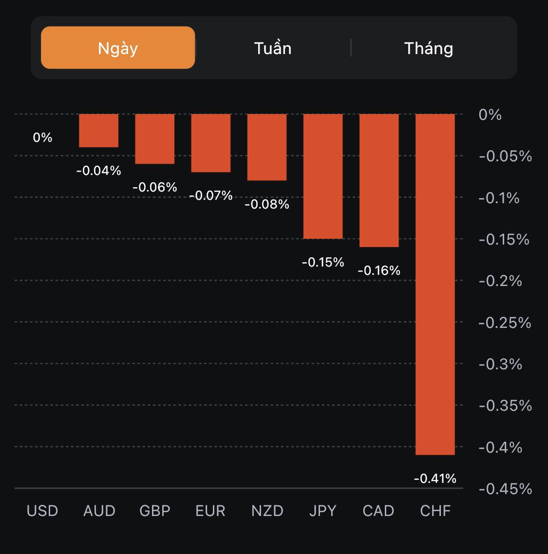Open the Tháng tab
548x554 pixels.
click(429, 48)
